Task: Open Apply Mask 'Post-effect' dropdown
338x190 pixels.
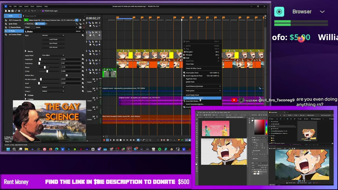Action: [53, 55]
